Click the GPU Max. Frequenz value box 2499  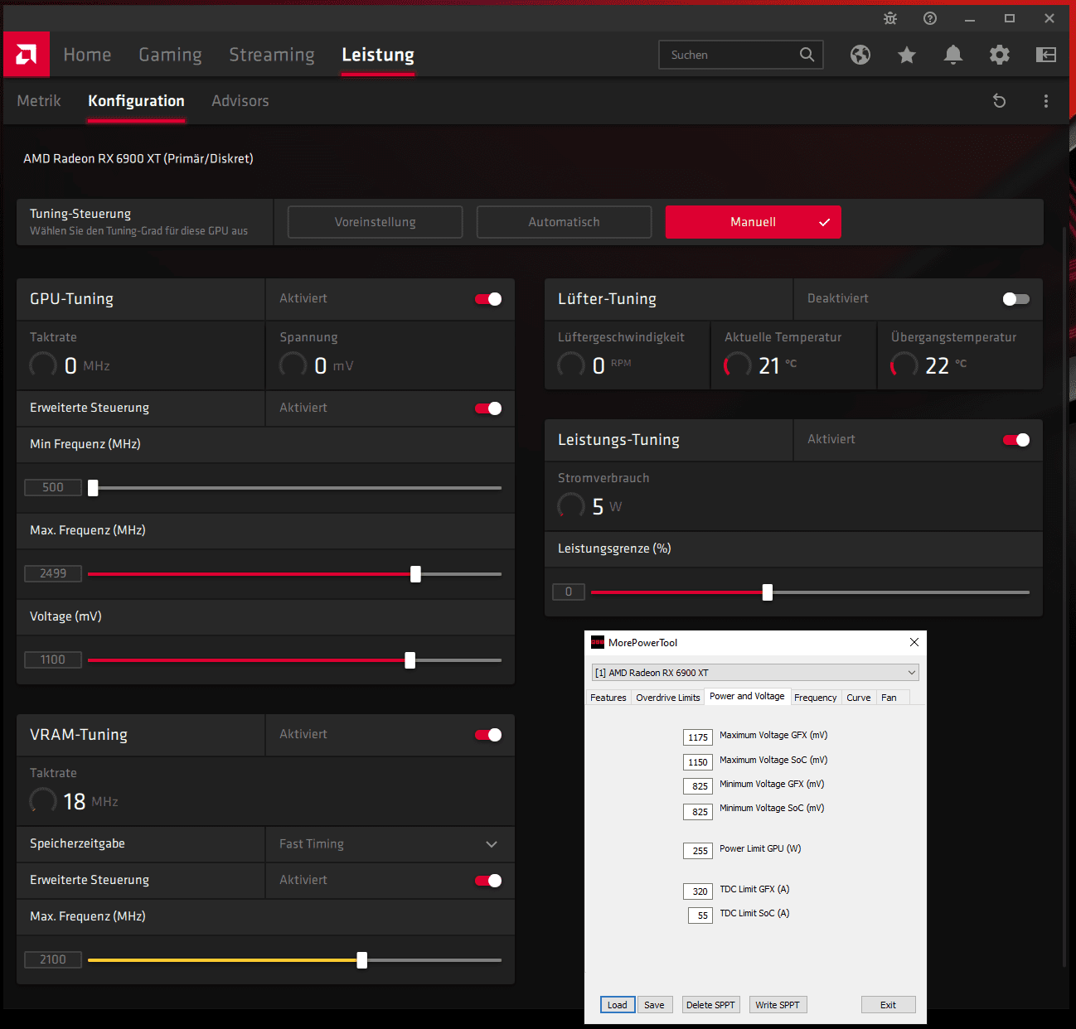(x=53, y=573)
